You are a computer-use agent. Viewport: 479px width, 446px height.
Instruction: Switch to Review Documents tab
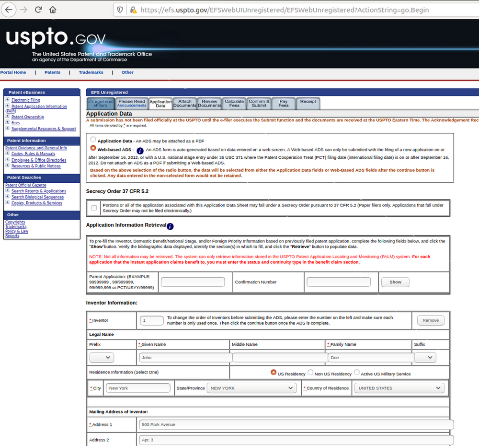point(209,104)
